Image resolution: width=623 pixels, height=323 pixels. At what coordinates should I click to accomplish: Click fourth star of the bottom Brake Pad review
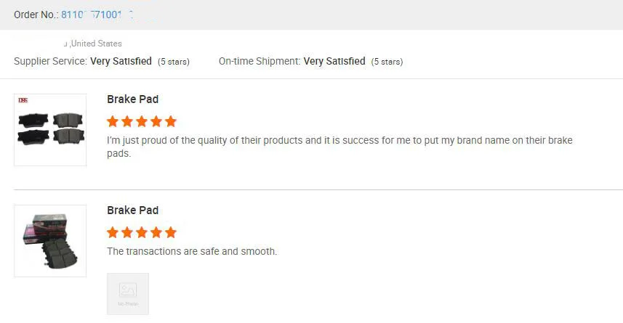[156, 232]
